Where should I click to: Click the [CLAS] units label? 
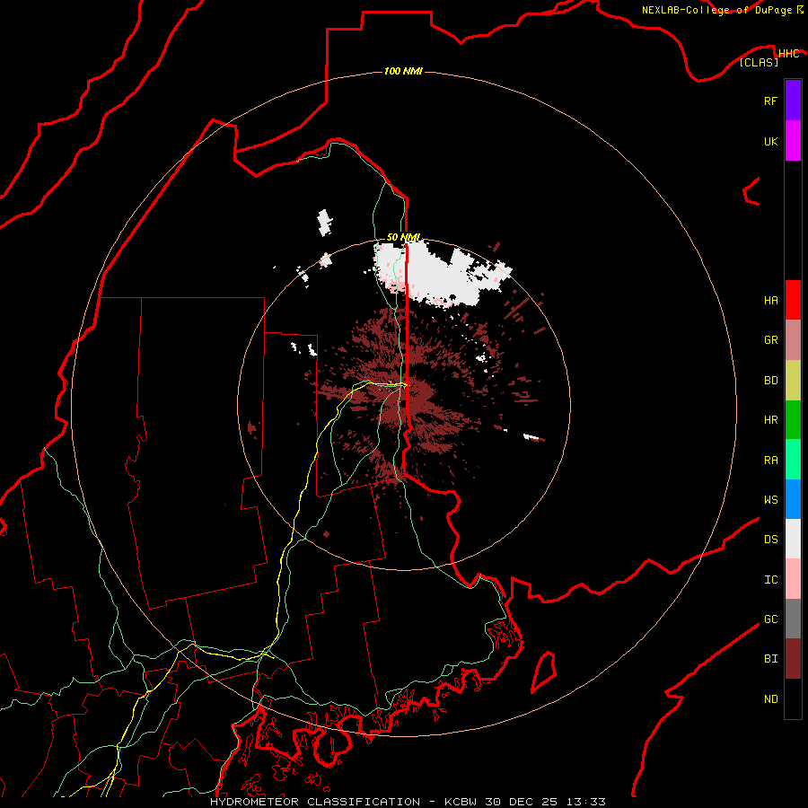point(759,62)
